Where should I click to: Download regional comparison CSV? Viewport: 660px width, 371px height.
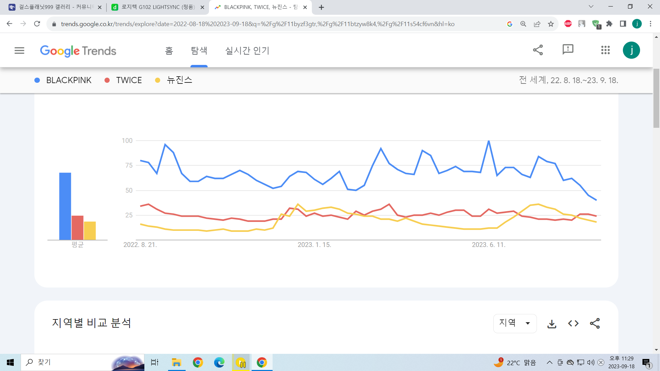(552, 324)
